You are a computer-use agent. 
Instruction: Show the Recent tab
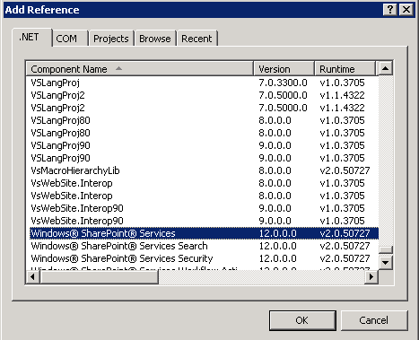tap(196, 39)
